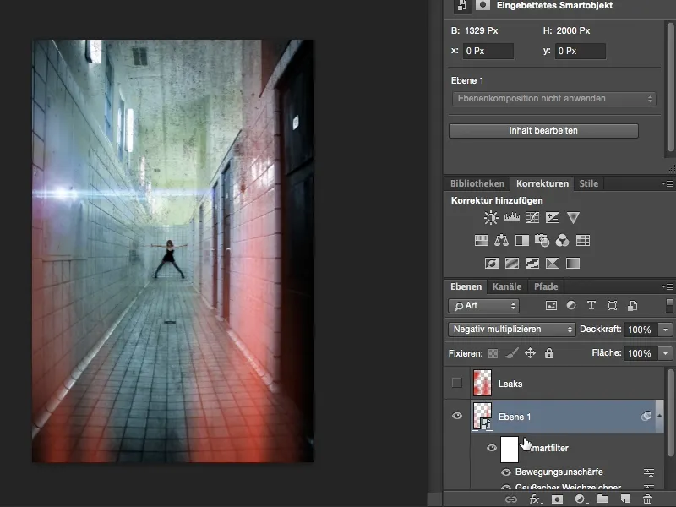
Task: Hide the Ebene 1 layer
Action: click(x=456, y=416)
